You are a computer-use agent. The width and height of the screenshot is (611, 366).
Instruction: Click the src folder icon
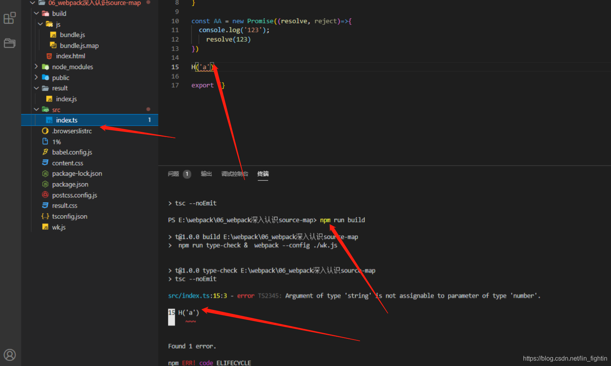[45, 109]
